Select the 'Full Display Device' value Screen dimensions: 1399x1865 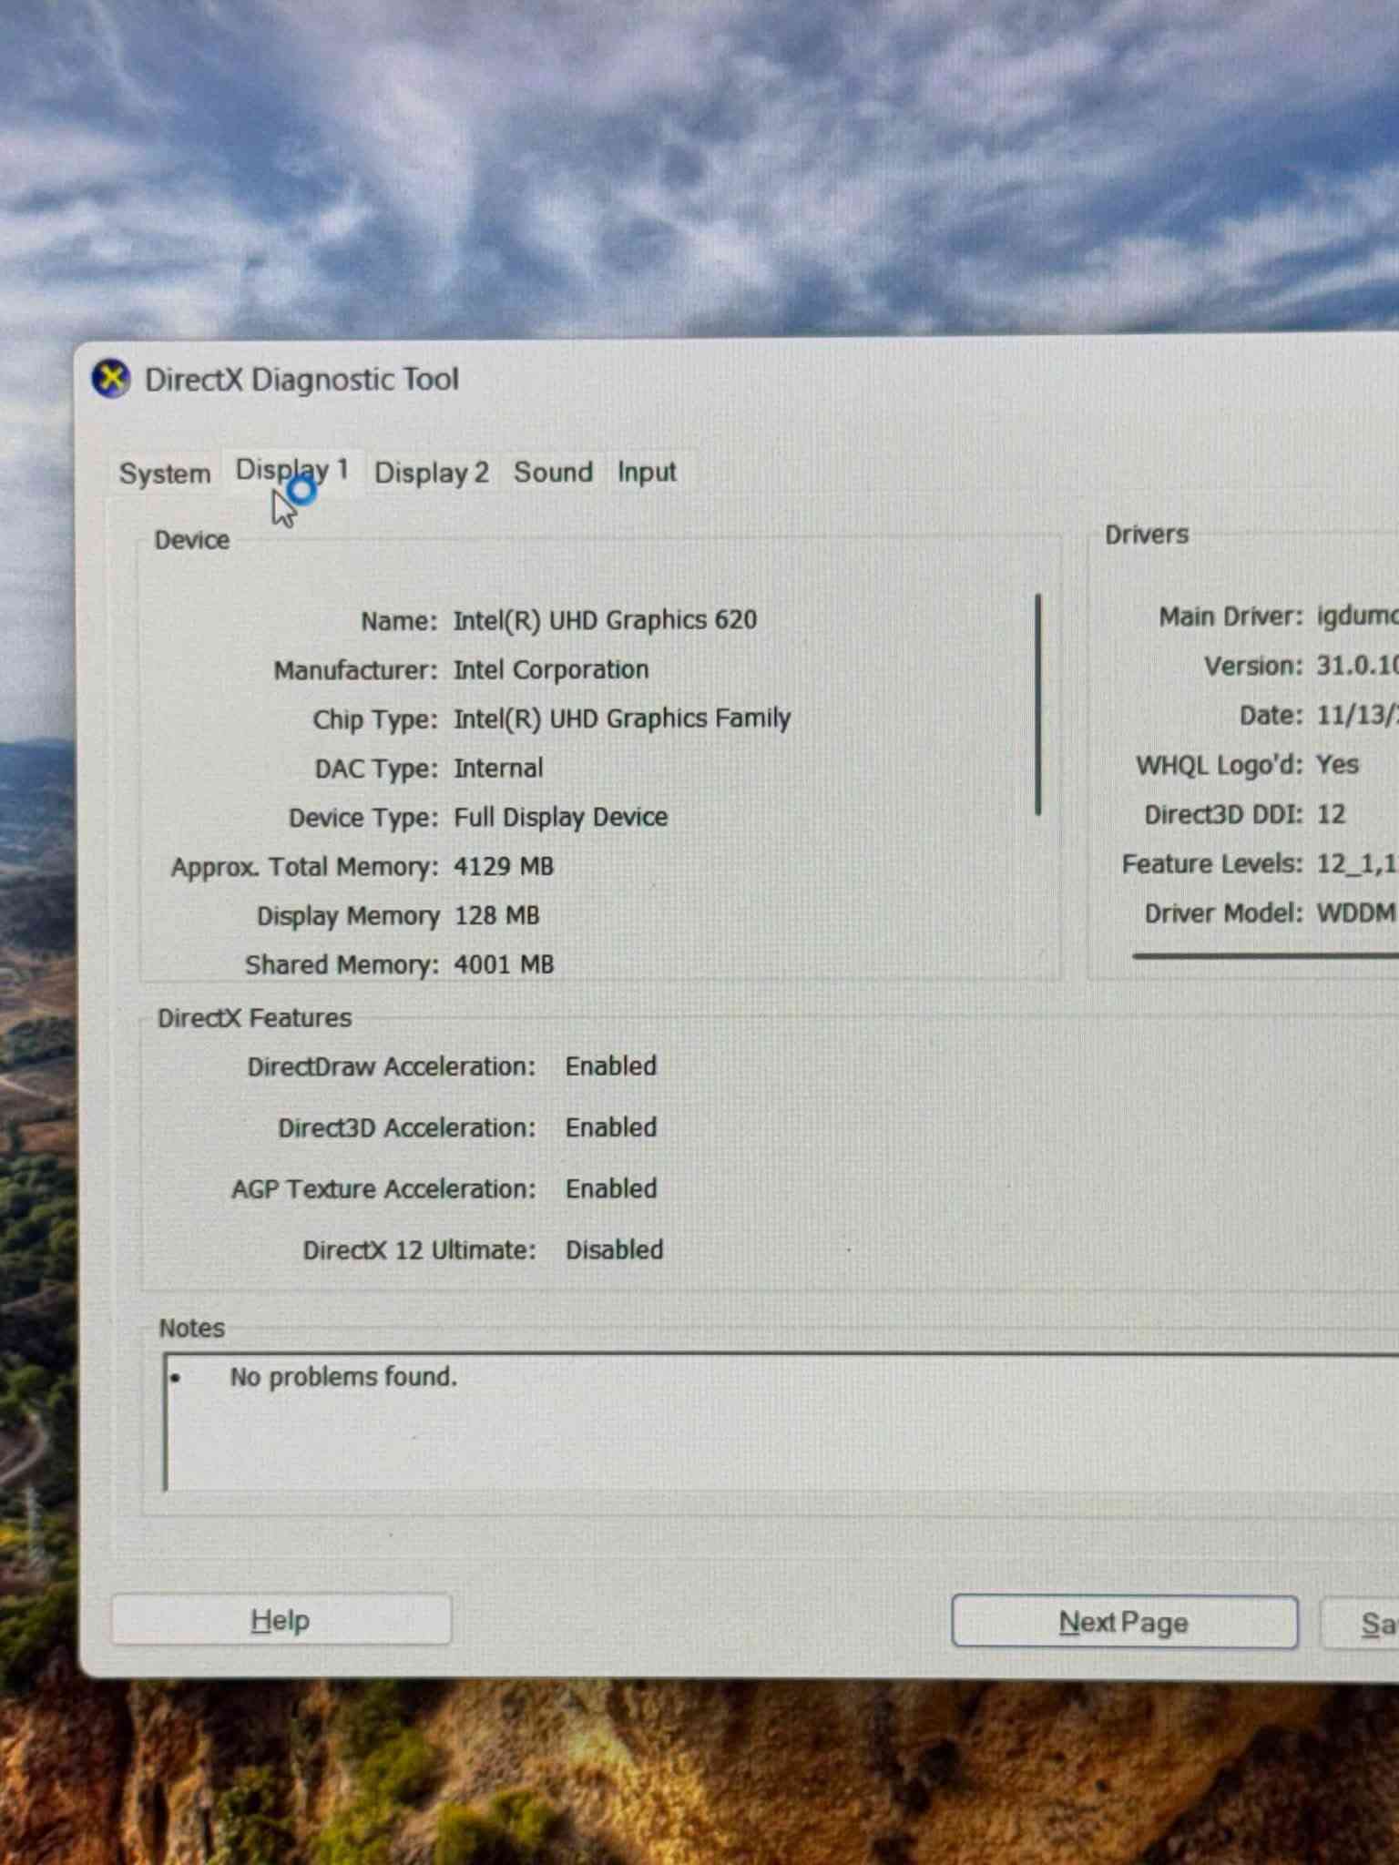tap(560, 817)
